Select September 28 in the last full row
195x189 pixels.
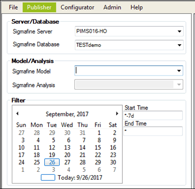coord(83,162)
